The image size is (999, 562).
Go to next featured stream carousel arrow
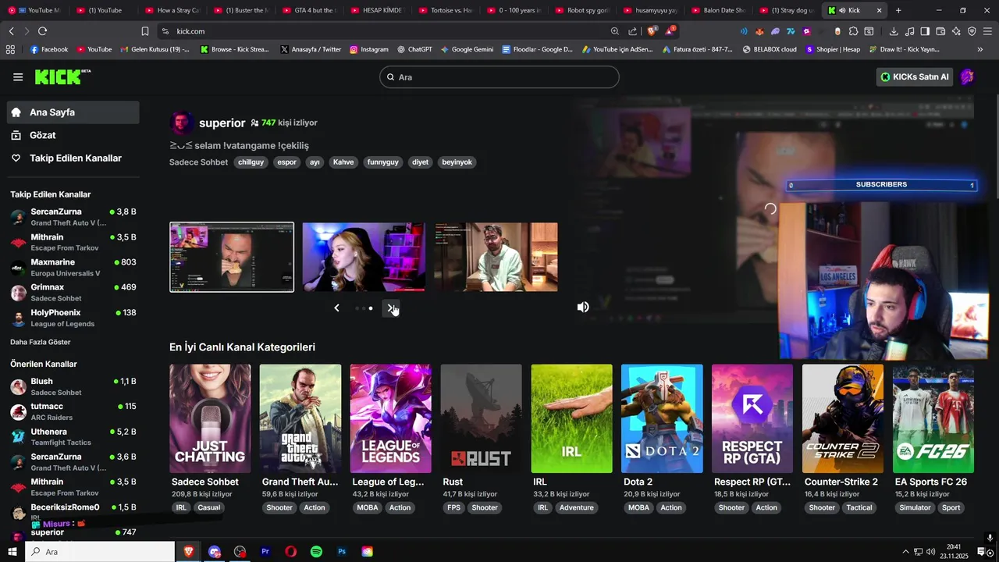pos(392,308)
